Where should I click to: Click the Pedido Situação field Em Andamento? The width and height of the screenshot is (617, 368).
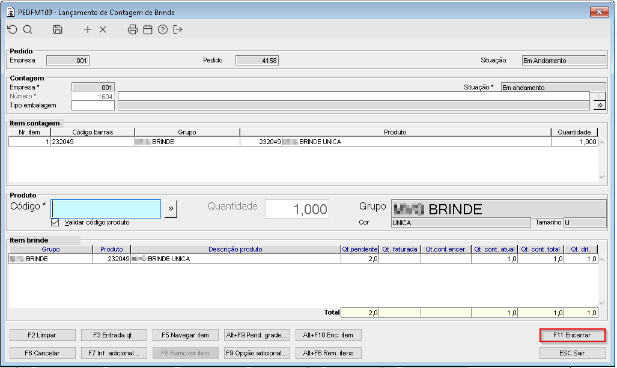point(564,61)
